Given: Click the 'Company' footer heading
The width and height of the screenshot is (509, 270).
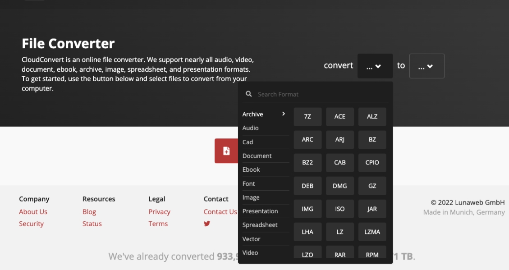Looking at the screenshot, I should [x=34, y=199].
